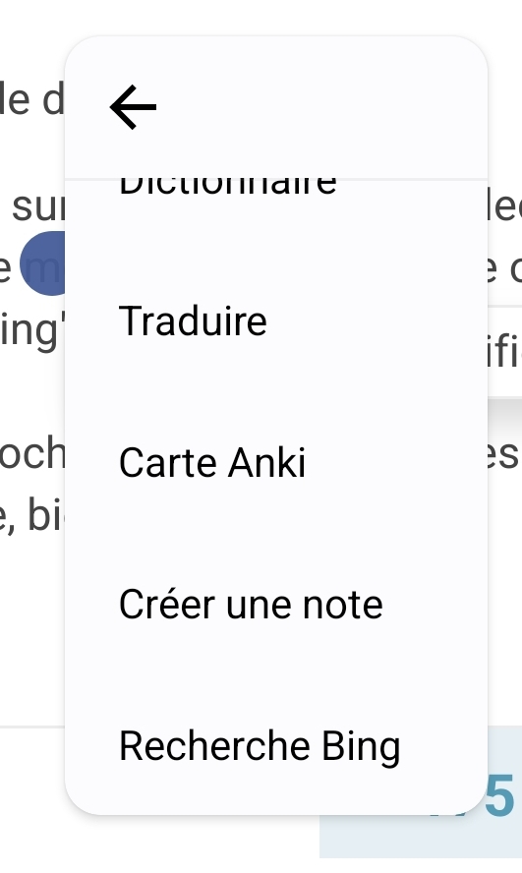Click the empty popup header beside back arrow
This screenshot has width=522, height=873.
pyautogui.click(x=321, y=107)
